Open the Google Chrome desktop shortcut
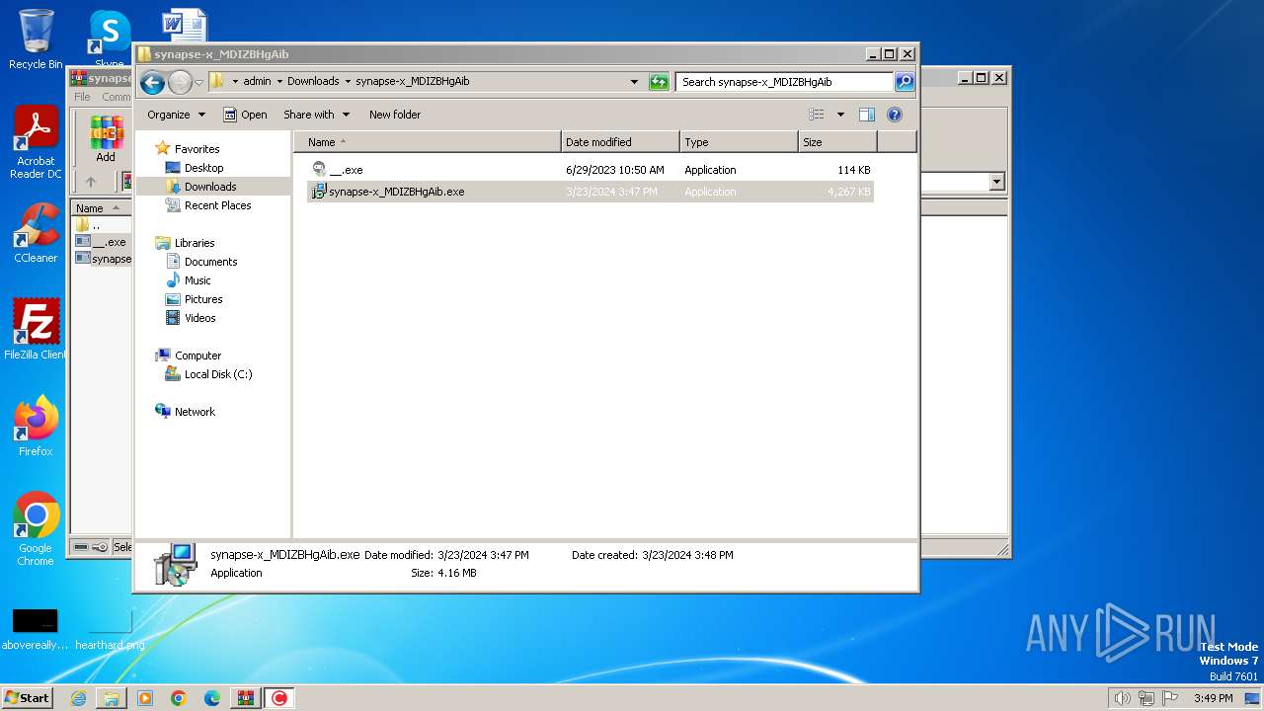1264x711 pixels. coord(36,529)
